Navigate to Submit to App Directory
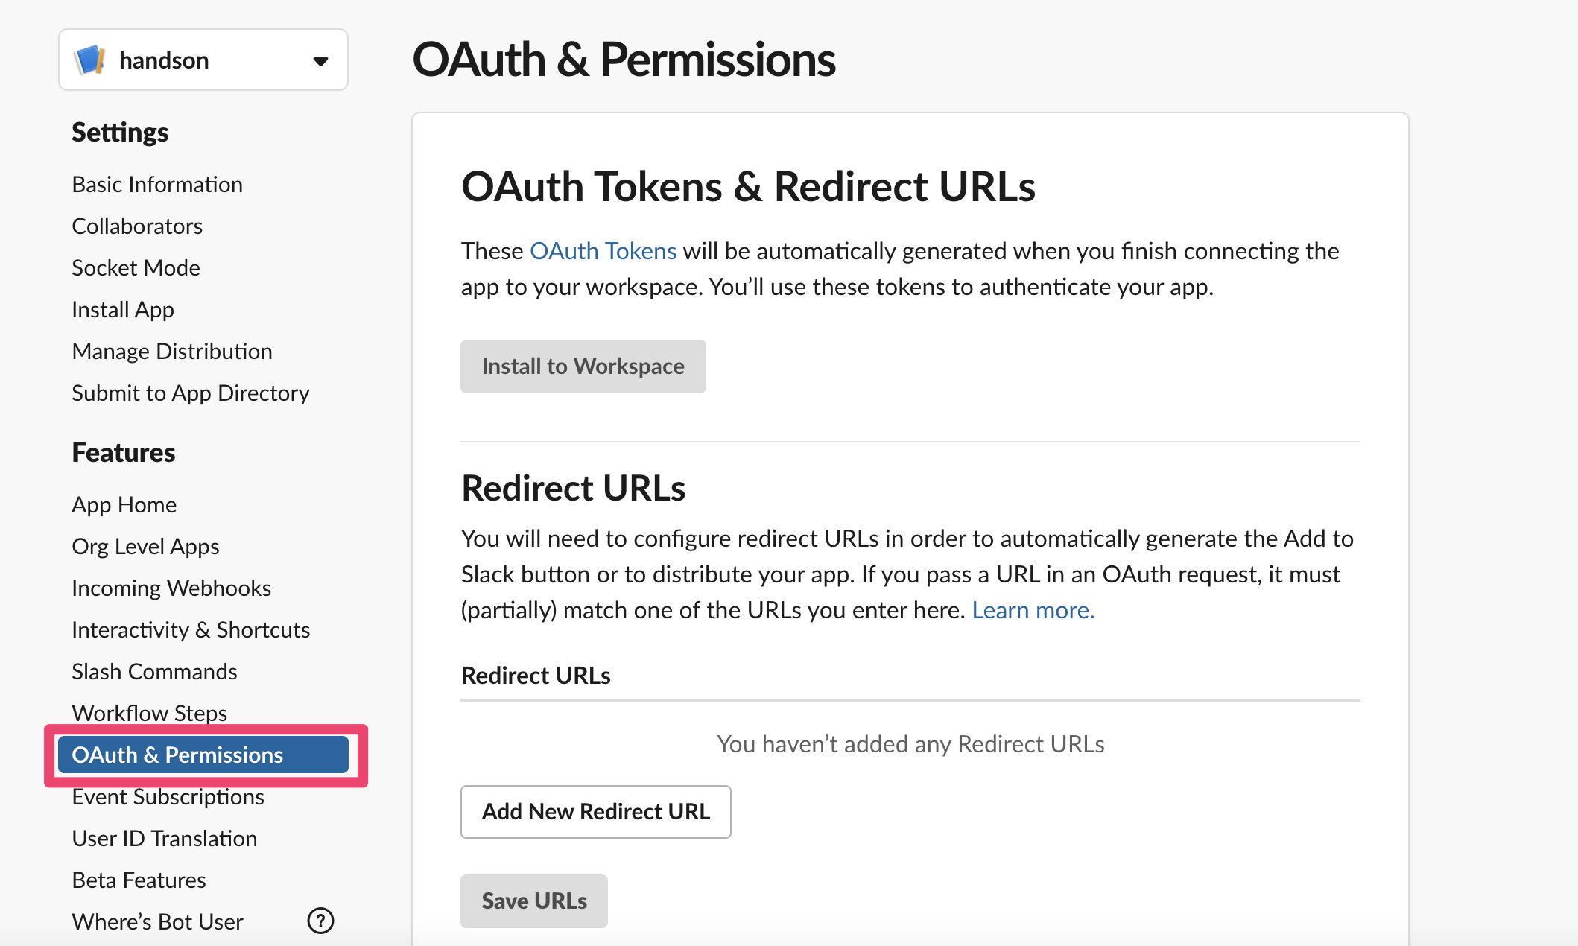 (191, 393)
